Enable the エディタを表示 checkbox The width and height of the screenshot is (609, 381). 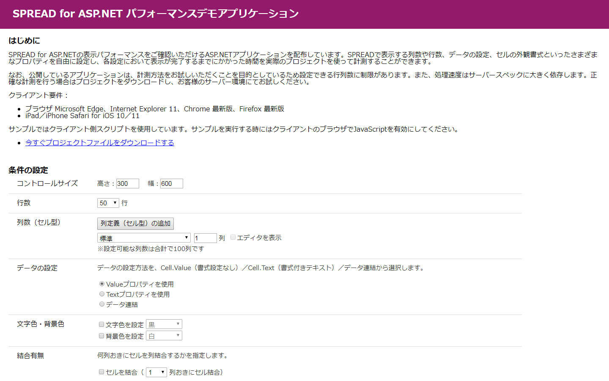pos(233,237)
